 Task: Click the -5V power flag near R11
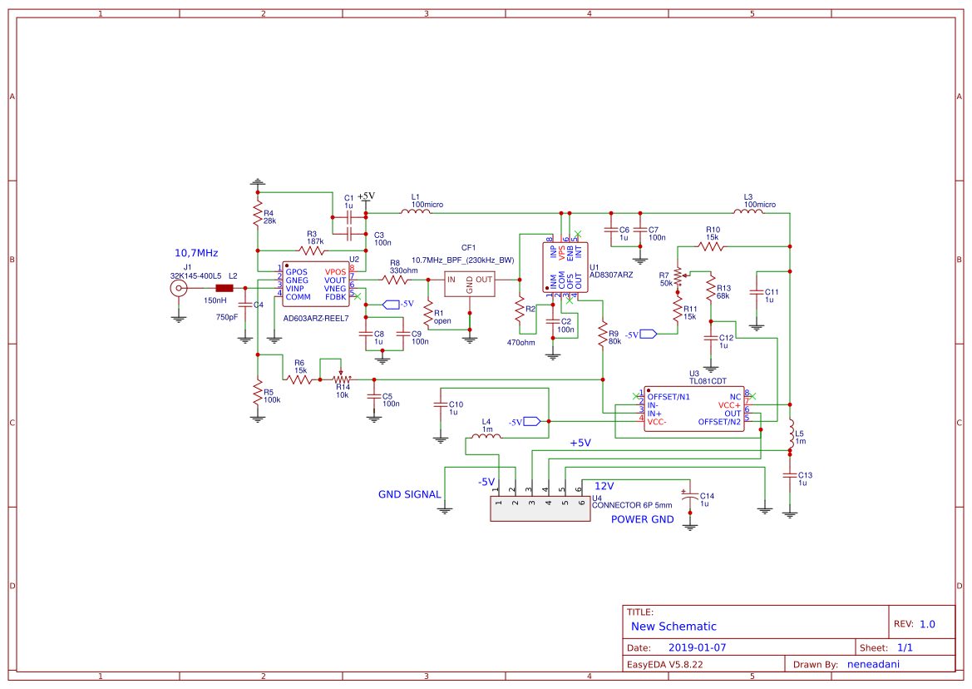(647, 334)
